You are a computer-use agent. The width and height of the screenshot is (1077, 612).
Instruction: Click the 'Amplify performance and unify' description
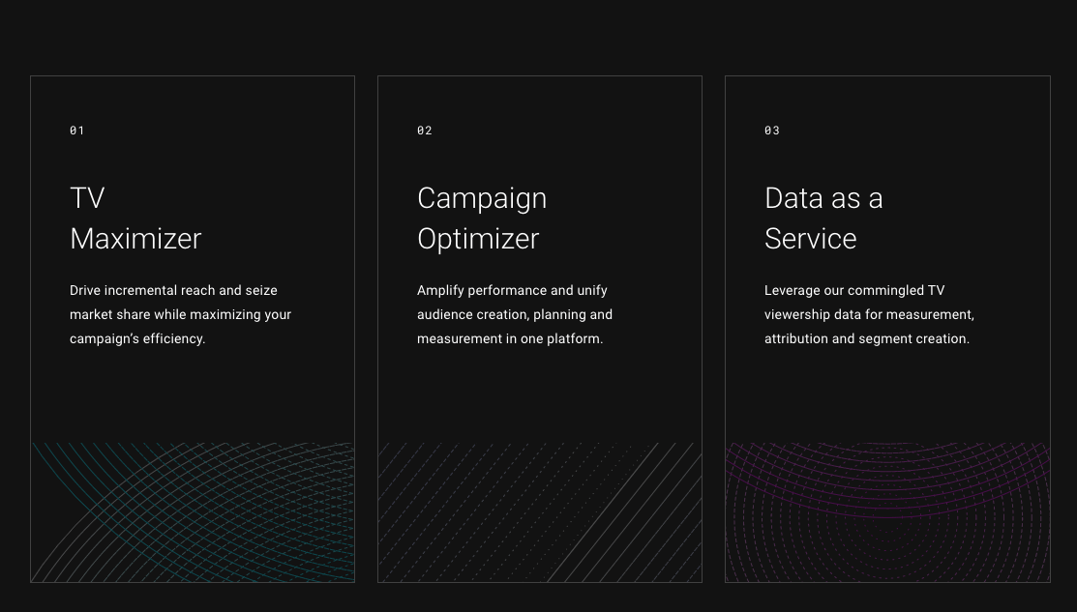(x=515, y=314)
